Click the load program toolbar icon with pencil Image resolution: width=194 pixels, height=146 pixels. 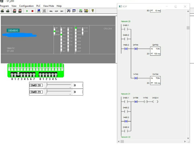[2, 11]
